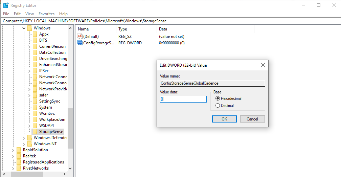This screenshot has width=341, height=177.
Task: Close the Edit DWORD dialog with X
Action: [263, 65]
